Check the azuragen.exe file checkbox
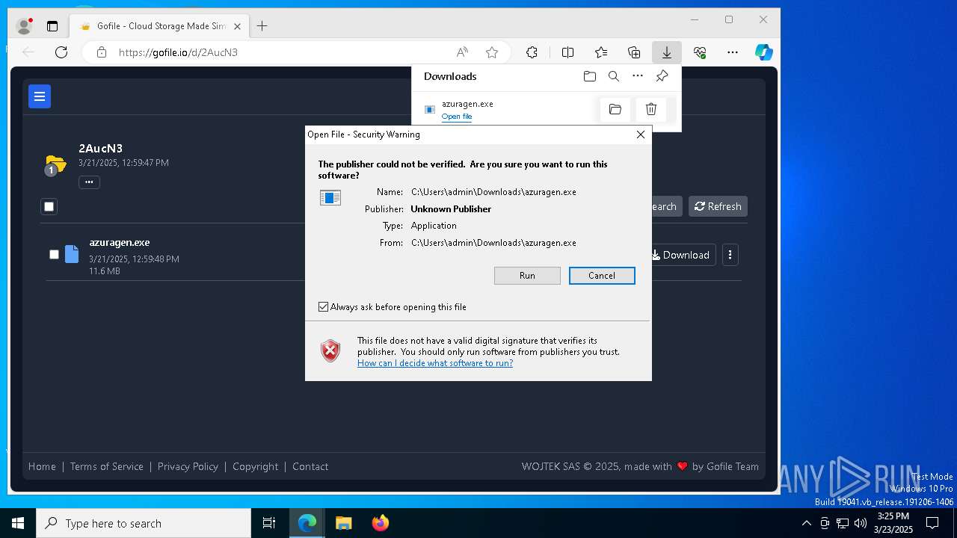The height and width of the screenshot is (538, 957). click(54, 255)
